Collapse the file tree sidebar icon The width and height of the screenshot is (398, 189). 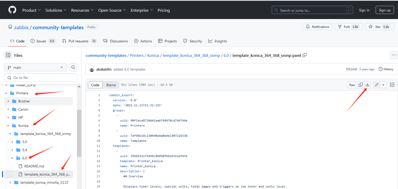pos(8,55)
